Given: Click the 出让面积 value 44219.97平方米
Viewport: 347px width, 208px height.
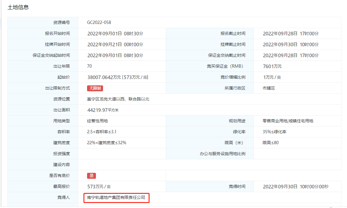Looking at the screenshot, I should (103, 110).
